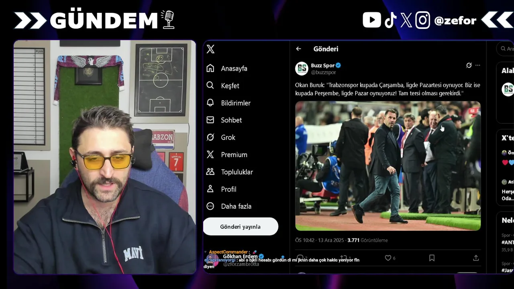This screenshot has width=514, height=289.
Task: Click the X logo in sidebar
Action: (210, 49)
